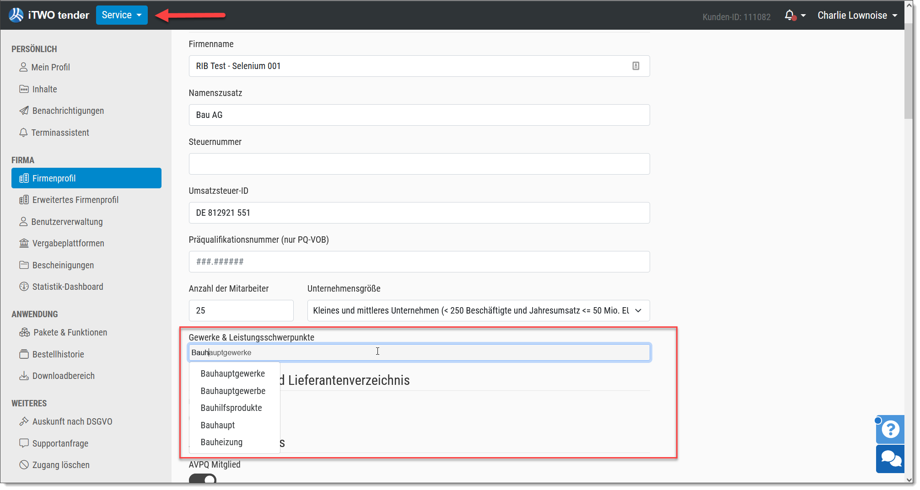
Task: Go to Vergabeplattformen
Action: click(x=62, y=243)
